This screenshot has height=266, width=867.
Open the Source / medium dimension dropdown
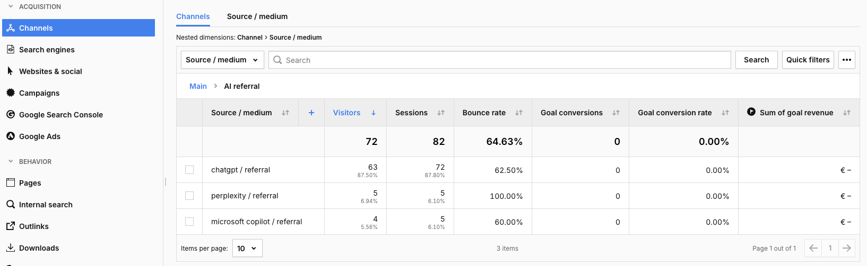(x=222, y=60)
